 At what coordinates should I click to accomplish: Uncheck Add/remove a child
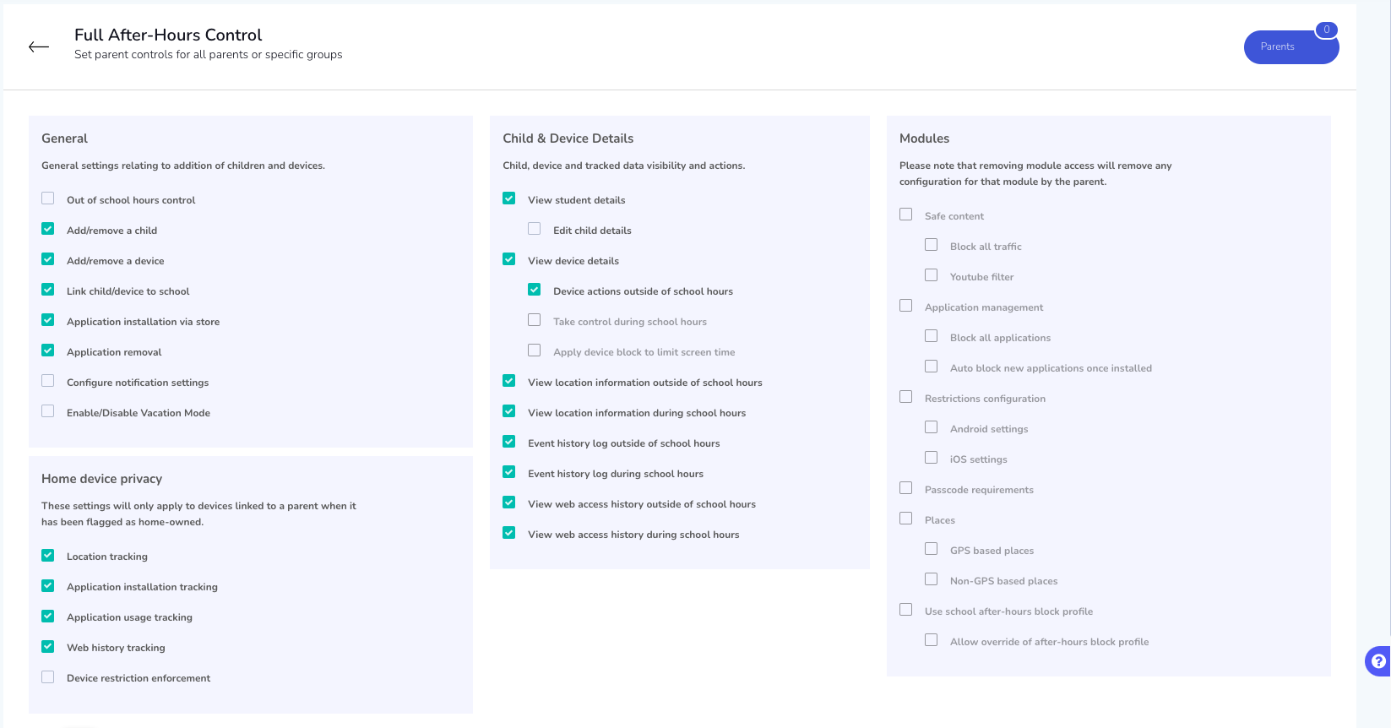[x=48, y=229]
